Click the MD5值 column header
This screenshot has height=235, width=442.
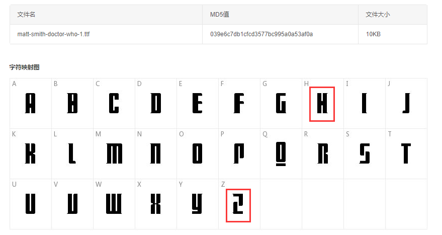220,15
